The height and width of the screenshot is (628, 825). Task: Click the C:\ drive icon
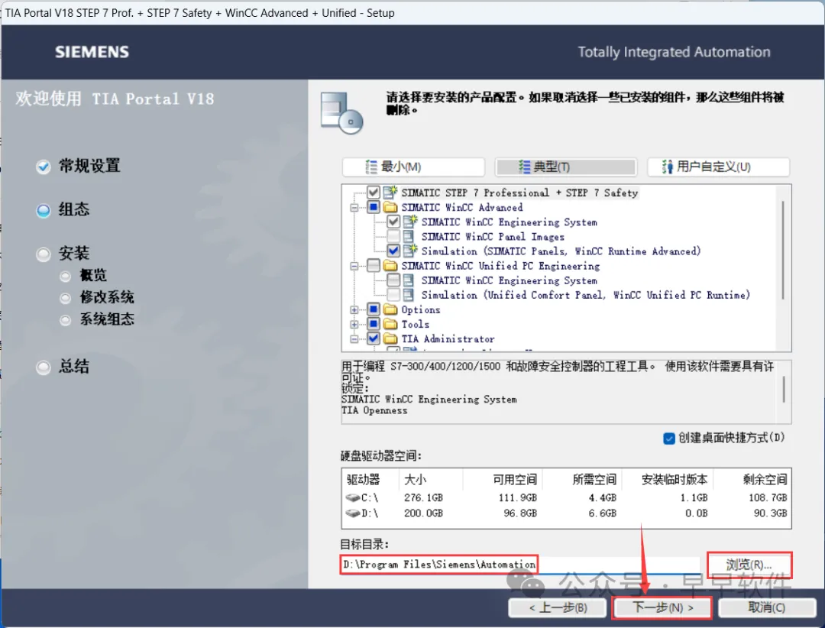click(x=352, y=497)
